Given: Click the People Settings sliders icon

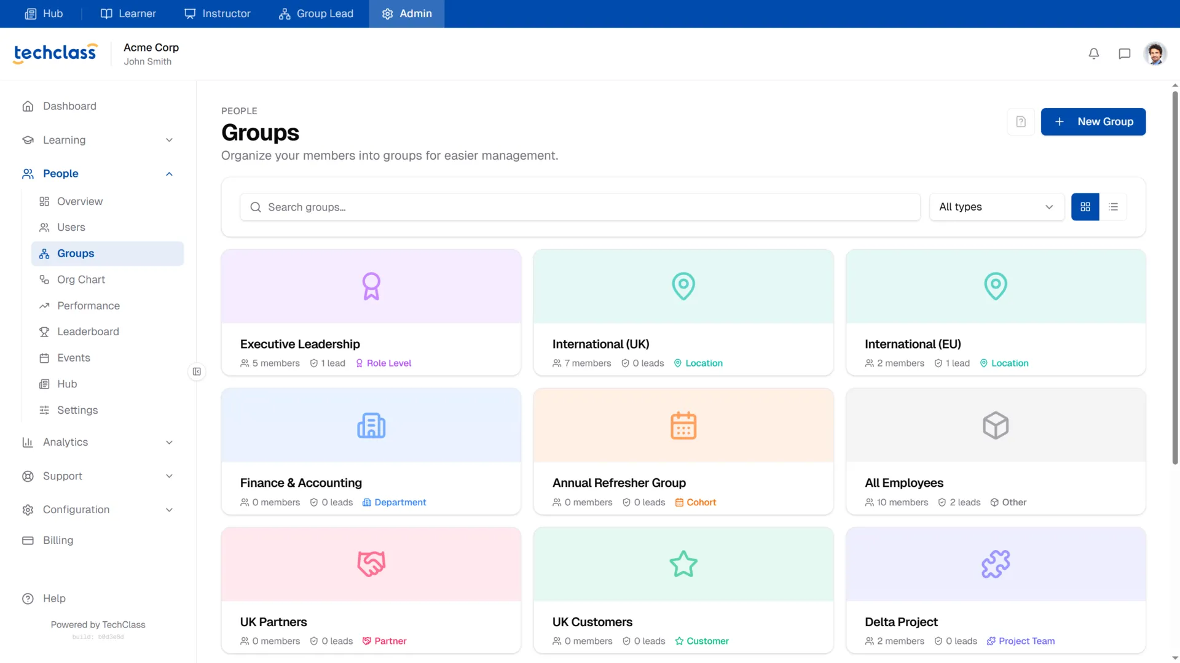Looking at the screenshot, I should point(44,411).
